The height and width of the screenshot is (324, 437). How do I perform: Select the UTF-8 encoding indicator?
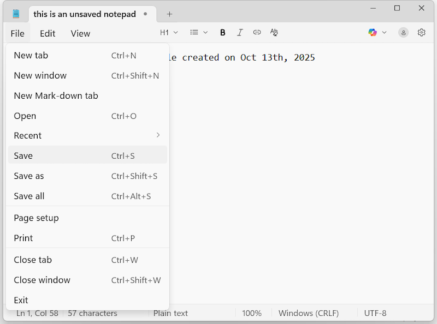coord(376,313)
